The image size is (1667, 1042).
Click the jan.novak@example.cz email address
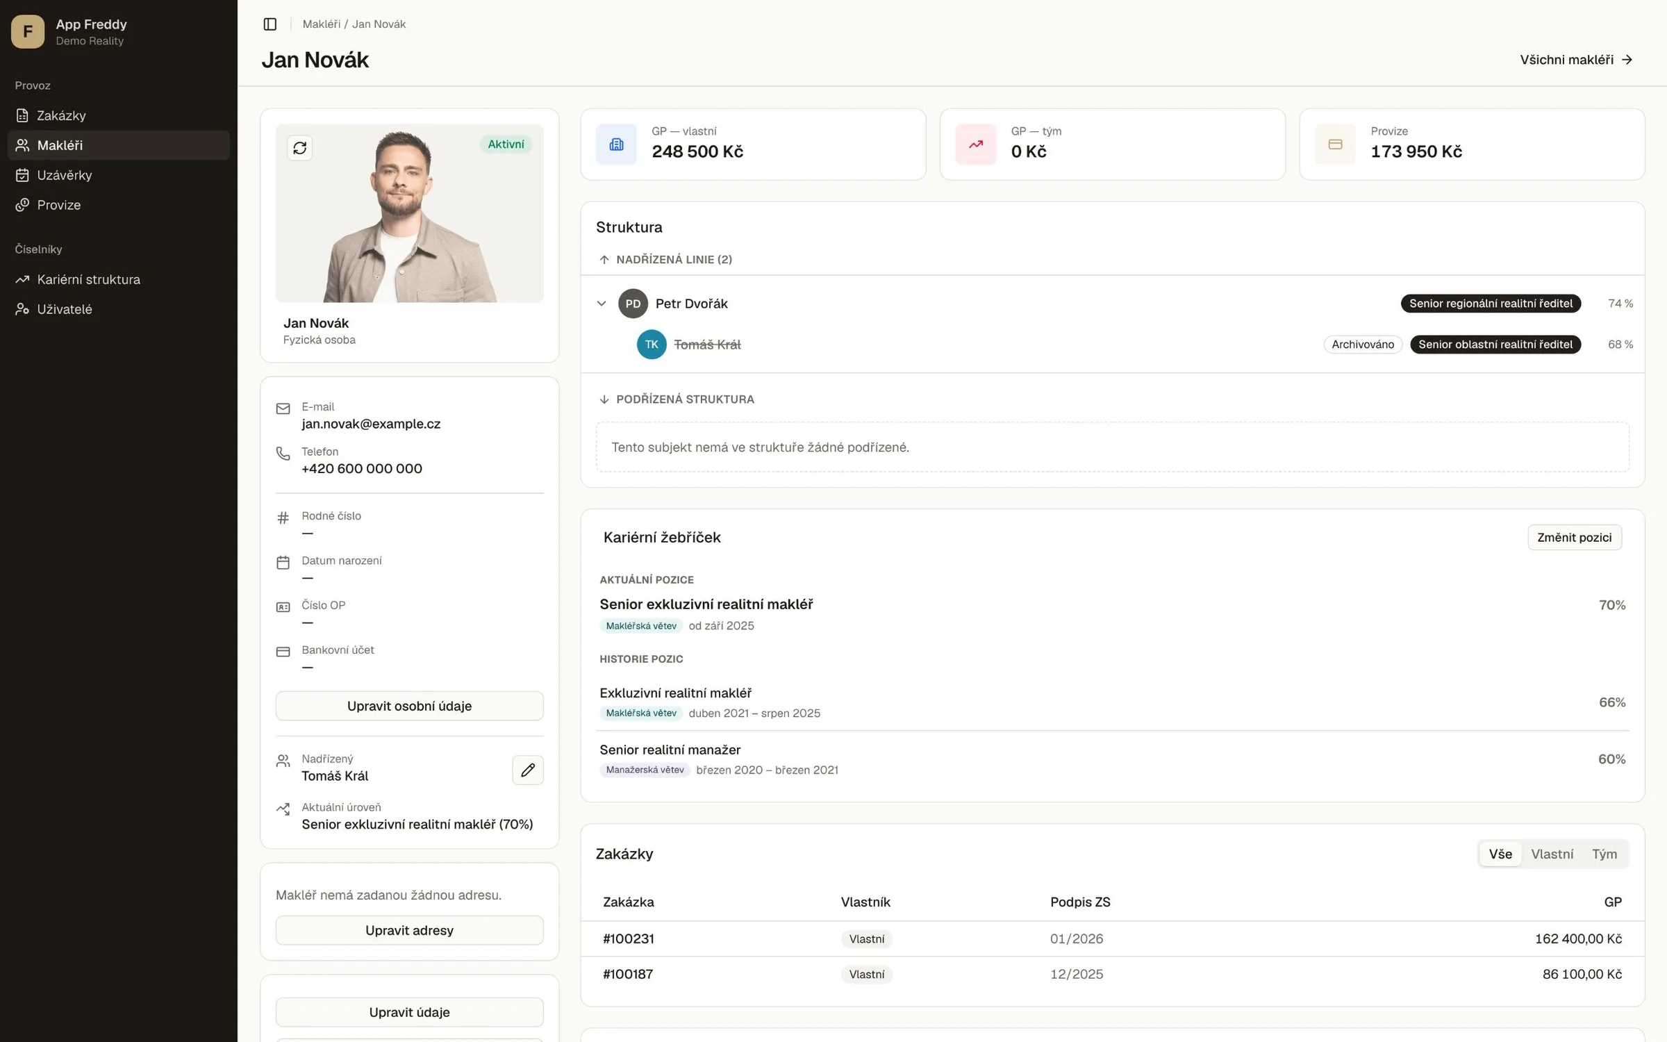pyautogui.click(x=371, y=424)
